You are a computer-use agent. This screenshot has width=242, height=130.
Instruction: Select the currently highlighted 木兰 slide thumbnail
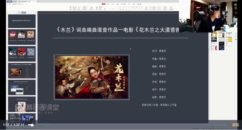tap(22, 70)
